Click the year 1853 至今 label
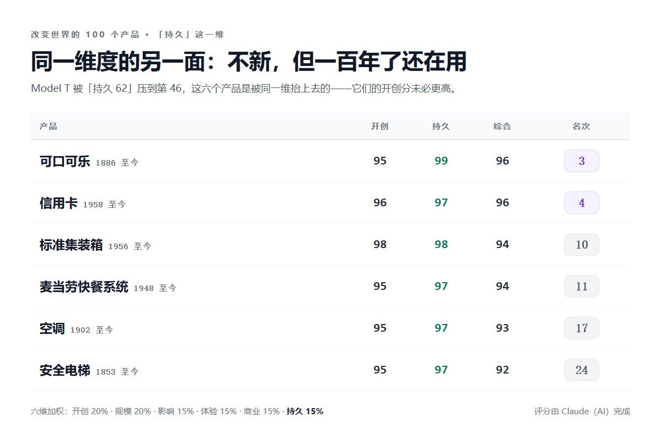 tap(117, 372)
